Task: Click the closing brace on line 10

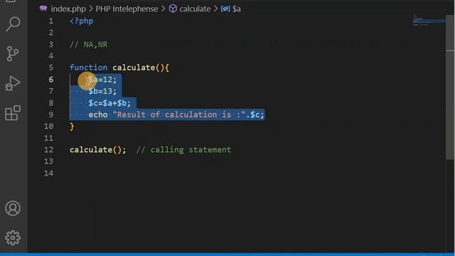Action: [72, 127]
